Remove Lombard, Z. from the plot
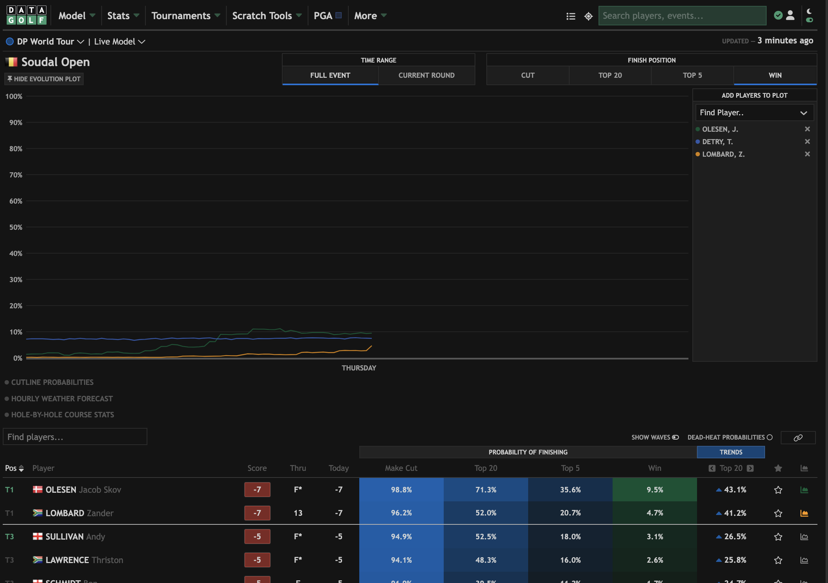The image size is (828, 583). 807,154
